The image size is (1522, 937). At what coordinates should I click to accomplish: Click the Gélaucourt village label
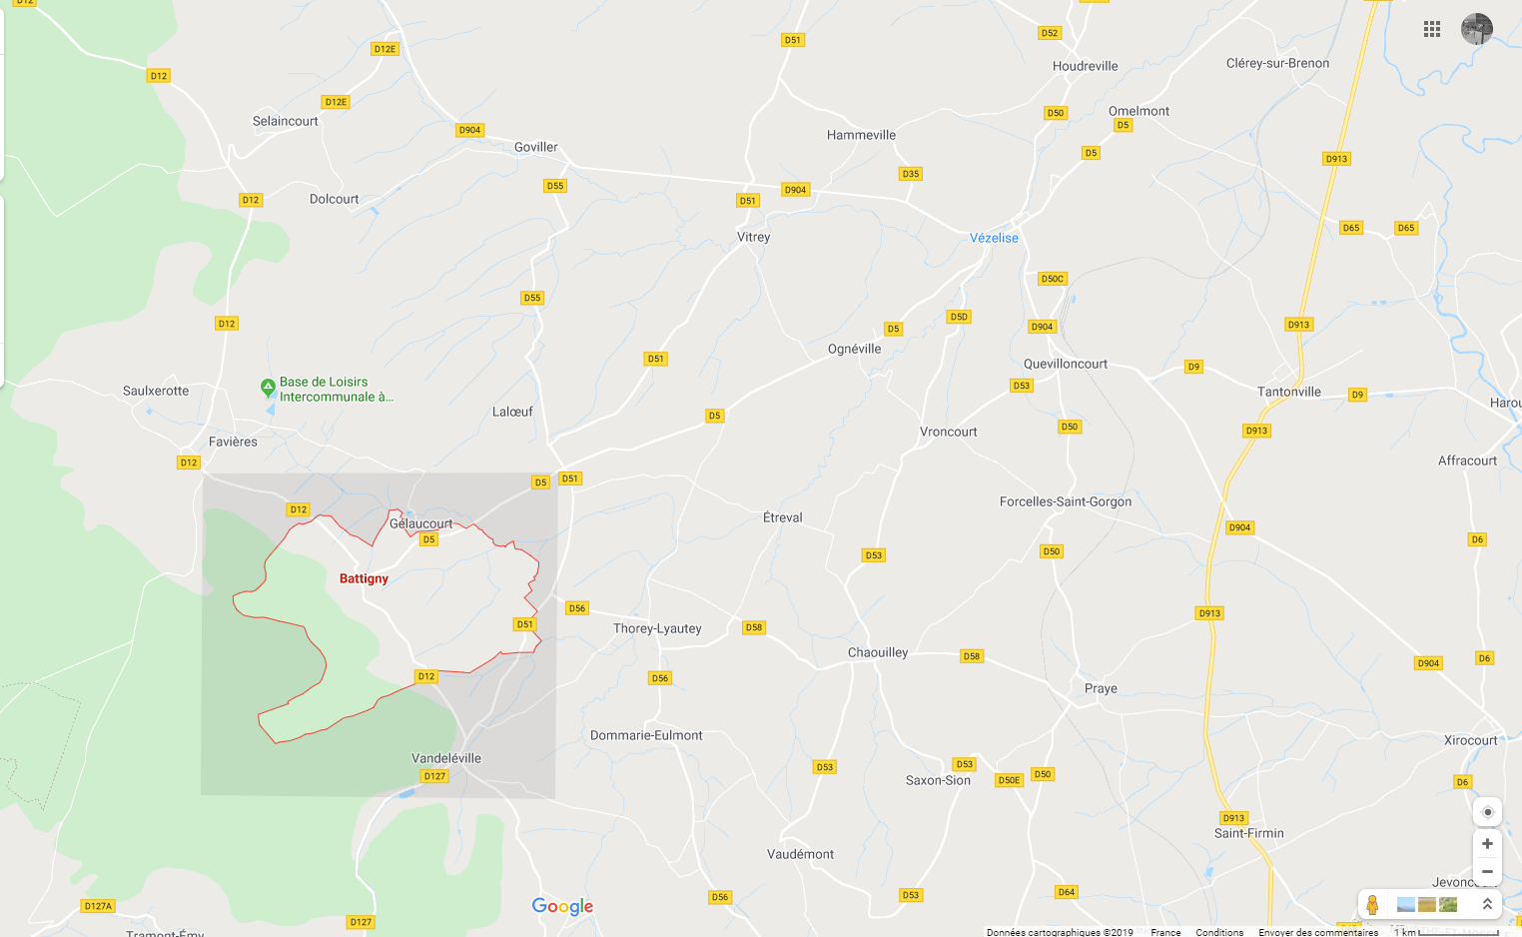click(420, 523)
